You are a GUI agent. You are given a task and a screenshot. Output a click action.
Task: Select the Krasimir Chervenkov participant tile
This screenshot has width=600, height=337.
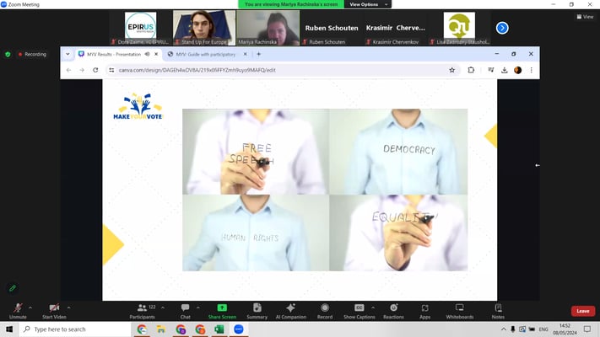395,28
